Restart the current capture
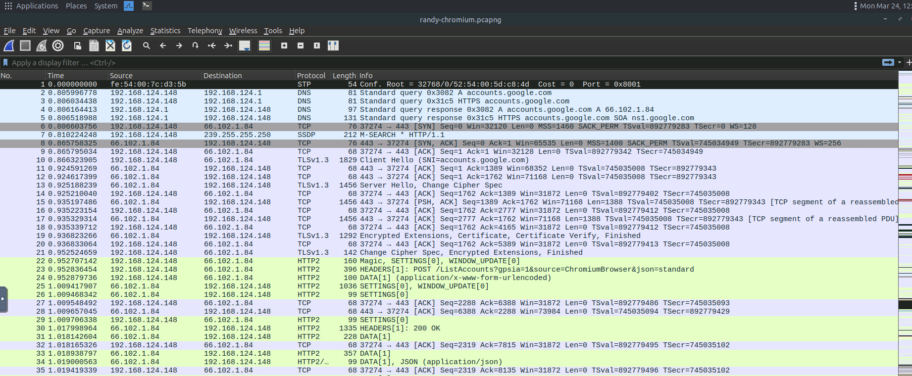 coord(42,46)
